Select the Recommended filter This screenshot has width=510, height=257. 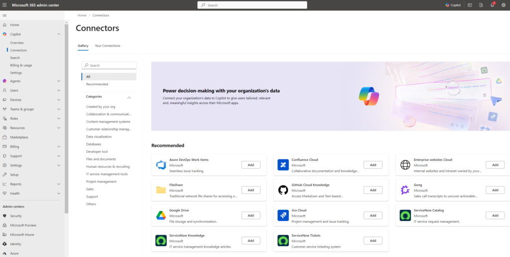click(97, 84)
